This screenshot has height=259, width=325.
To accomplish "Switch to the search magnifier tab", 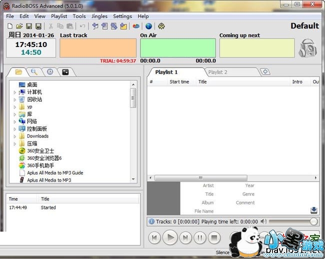I will pos(34,72).
